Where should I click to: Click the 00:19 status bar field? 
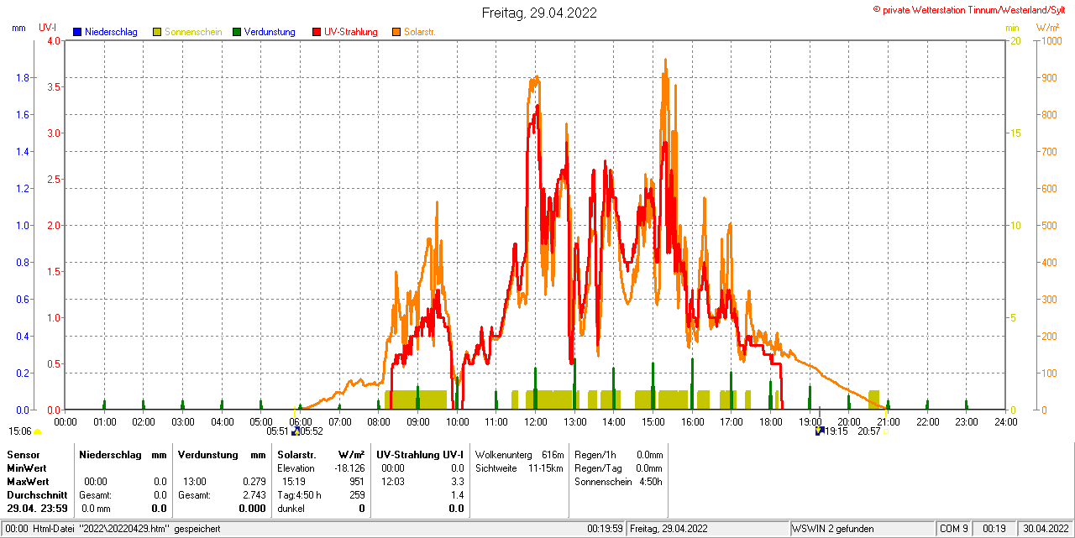click(x=994, y=529)
